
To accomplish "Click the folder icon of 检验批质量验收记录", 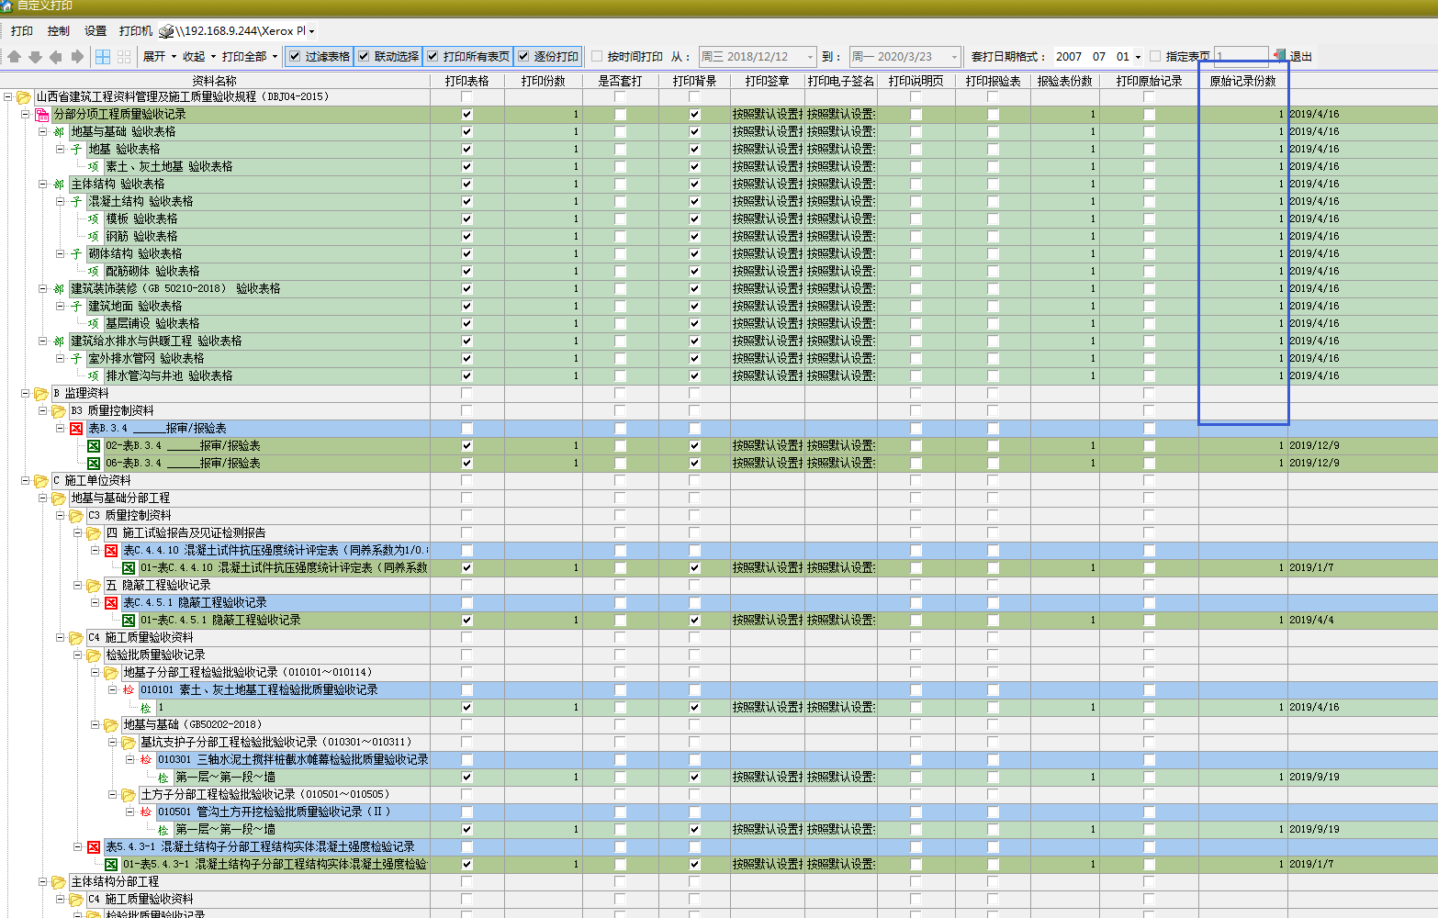I will (94, 655).
